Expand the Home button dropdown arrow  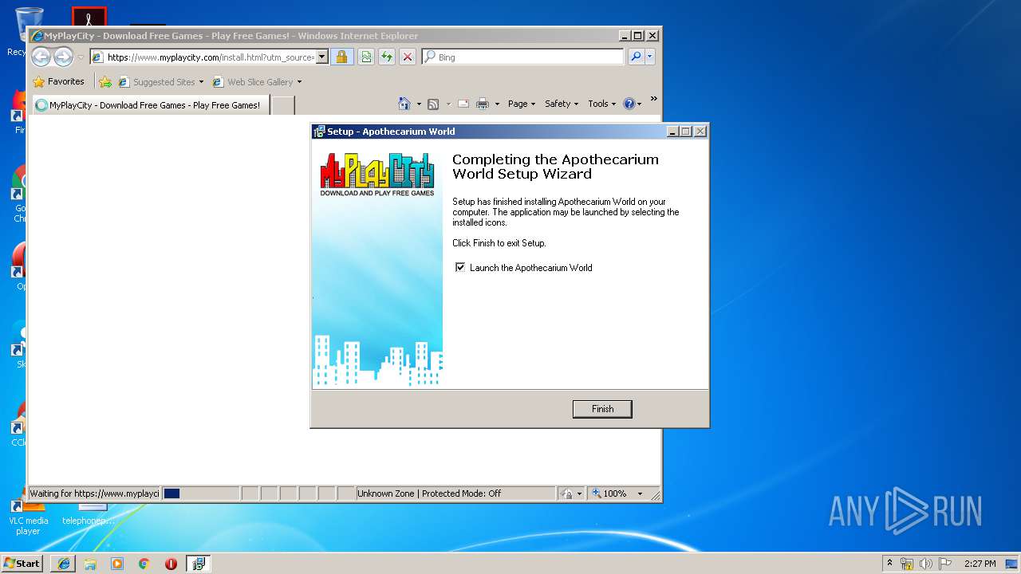tap(419, 104)
